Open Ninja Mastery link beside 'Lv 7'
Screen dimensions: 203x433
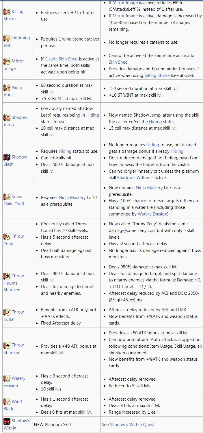(149, 188)
